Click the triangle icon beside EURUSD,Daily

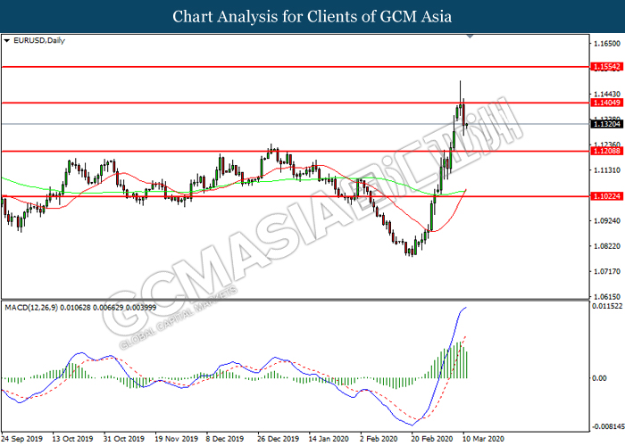click(x=7, y=41)
